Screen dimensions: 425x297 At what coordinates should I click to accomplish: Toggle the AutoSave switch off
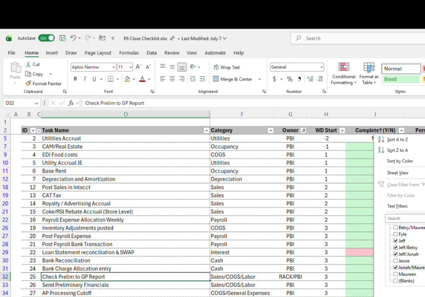point(46,38)
